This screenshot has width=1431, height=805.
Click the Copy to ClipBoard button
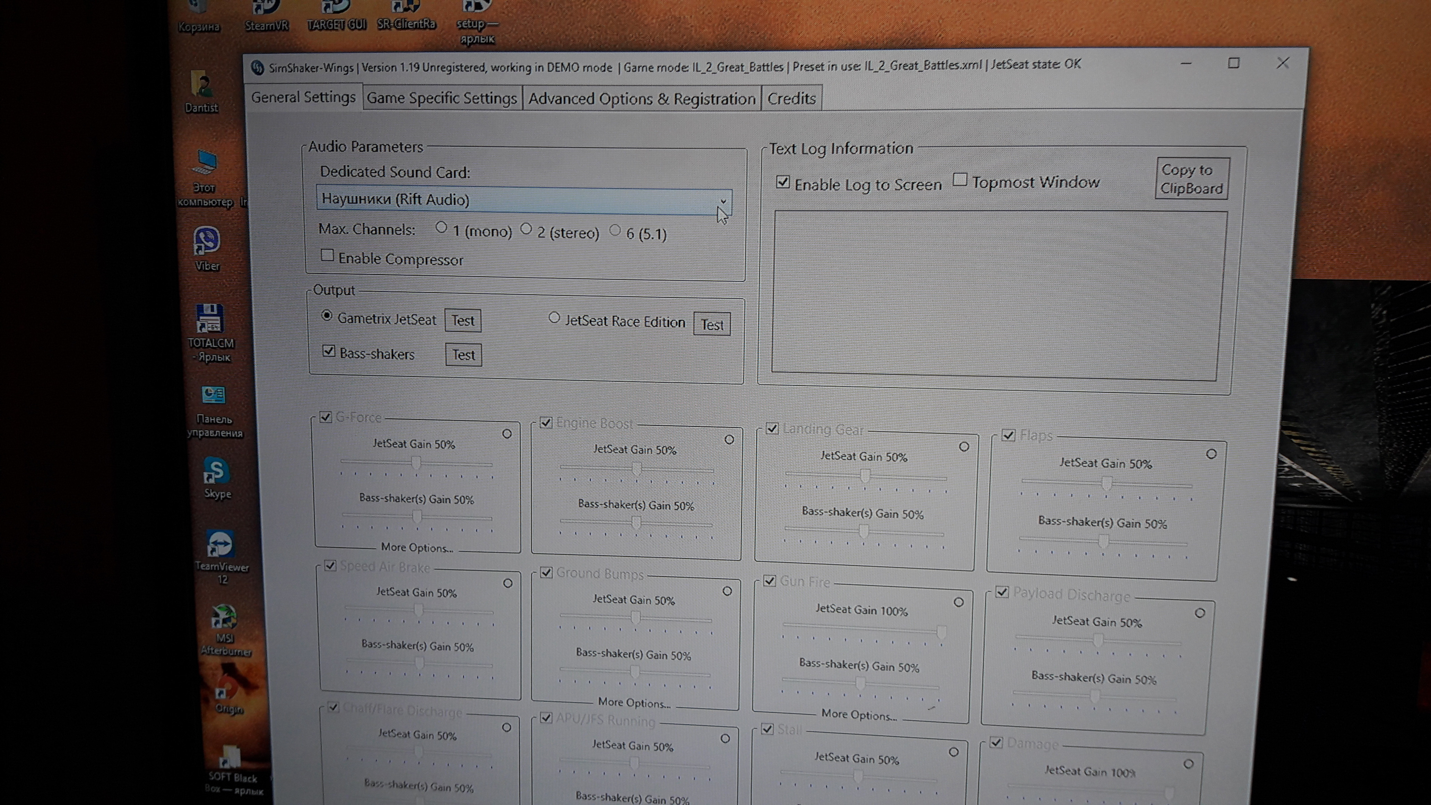(x=1192, y=179)
